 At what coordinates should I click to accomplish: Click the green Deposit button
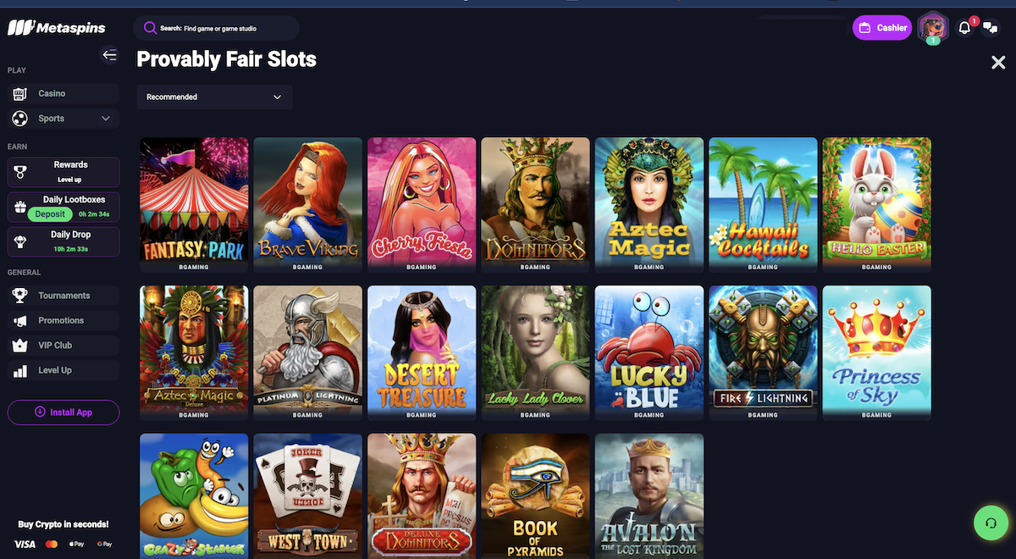click(50, 214)
